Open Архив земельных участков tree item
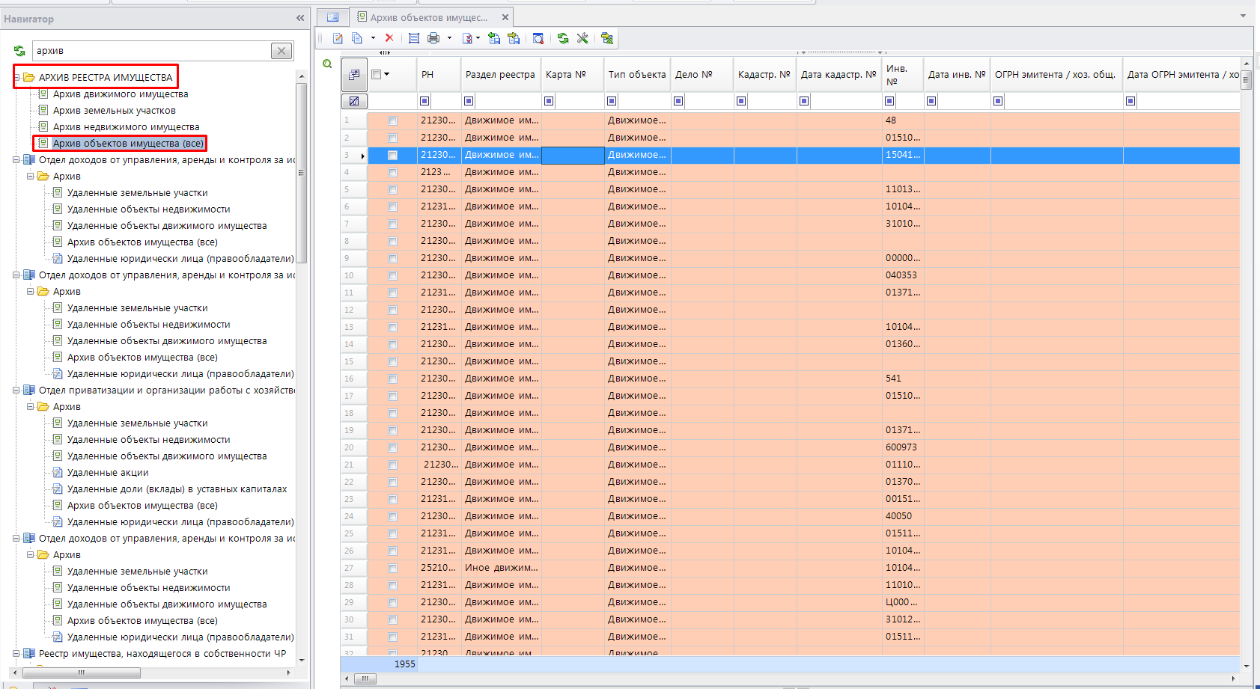Image resolution: width=1260 pixels, height=689 pixels. (x=115, y=110)
